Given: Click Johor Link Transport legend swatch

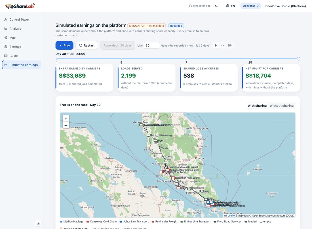Looking at the screenshot, I should (121, 222).
